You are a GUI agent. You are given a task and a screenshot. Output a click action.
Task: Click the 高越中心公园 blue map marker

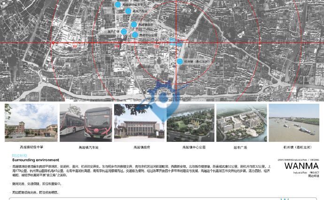(x=135, y=35)
